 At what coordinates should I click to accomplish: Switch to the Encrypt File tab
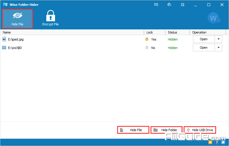pos(50,19)
